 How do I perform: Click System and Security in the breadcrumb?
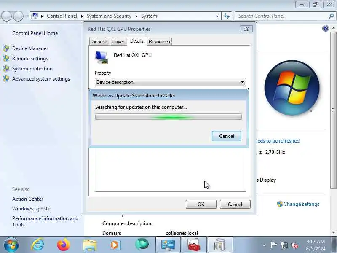109,16
